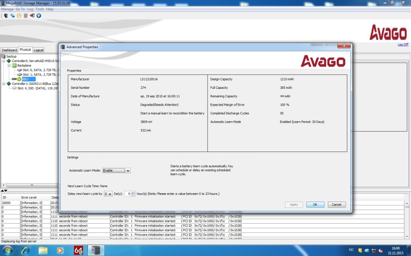Viewport: 411px width, 256px height.
Task: Open the delay Da(y) dropdown
Action: pos(108,194)
